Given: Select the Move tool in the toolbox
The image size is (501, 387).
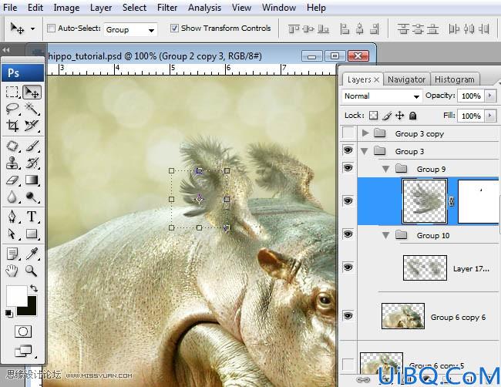Looking at the screenshot, I should coord(32,92).
